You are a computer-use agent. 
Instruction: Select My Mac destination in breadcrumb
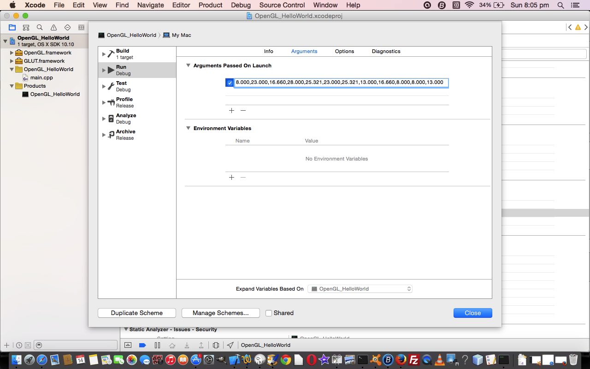coord(177,35)
